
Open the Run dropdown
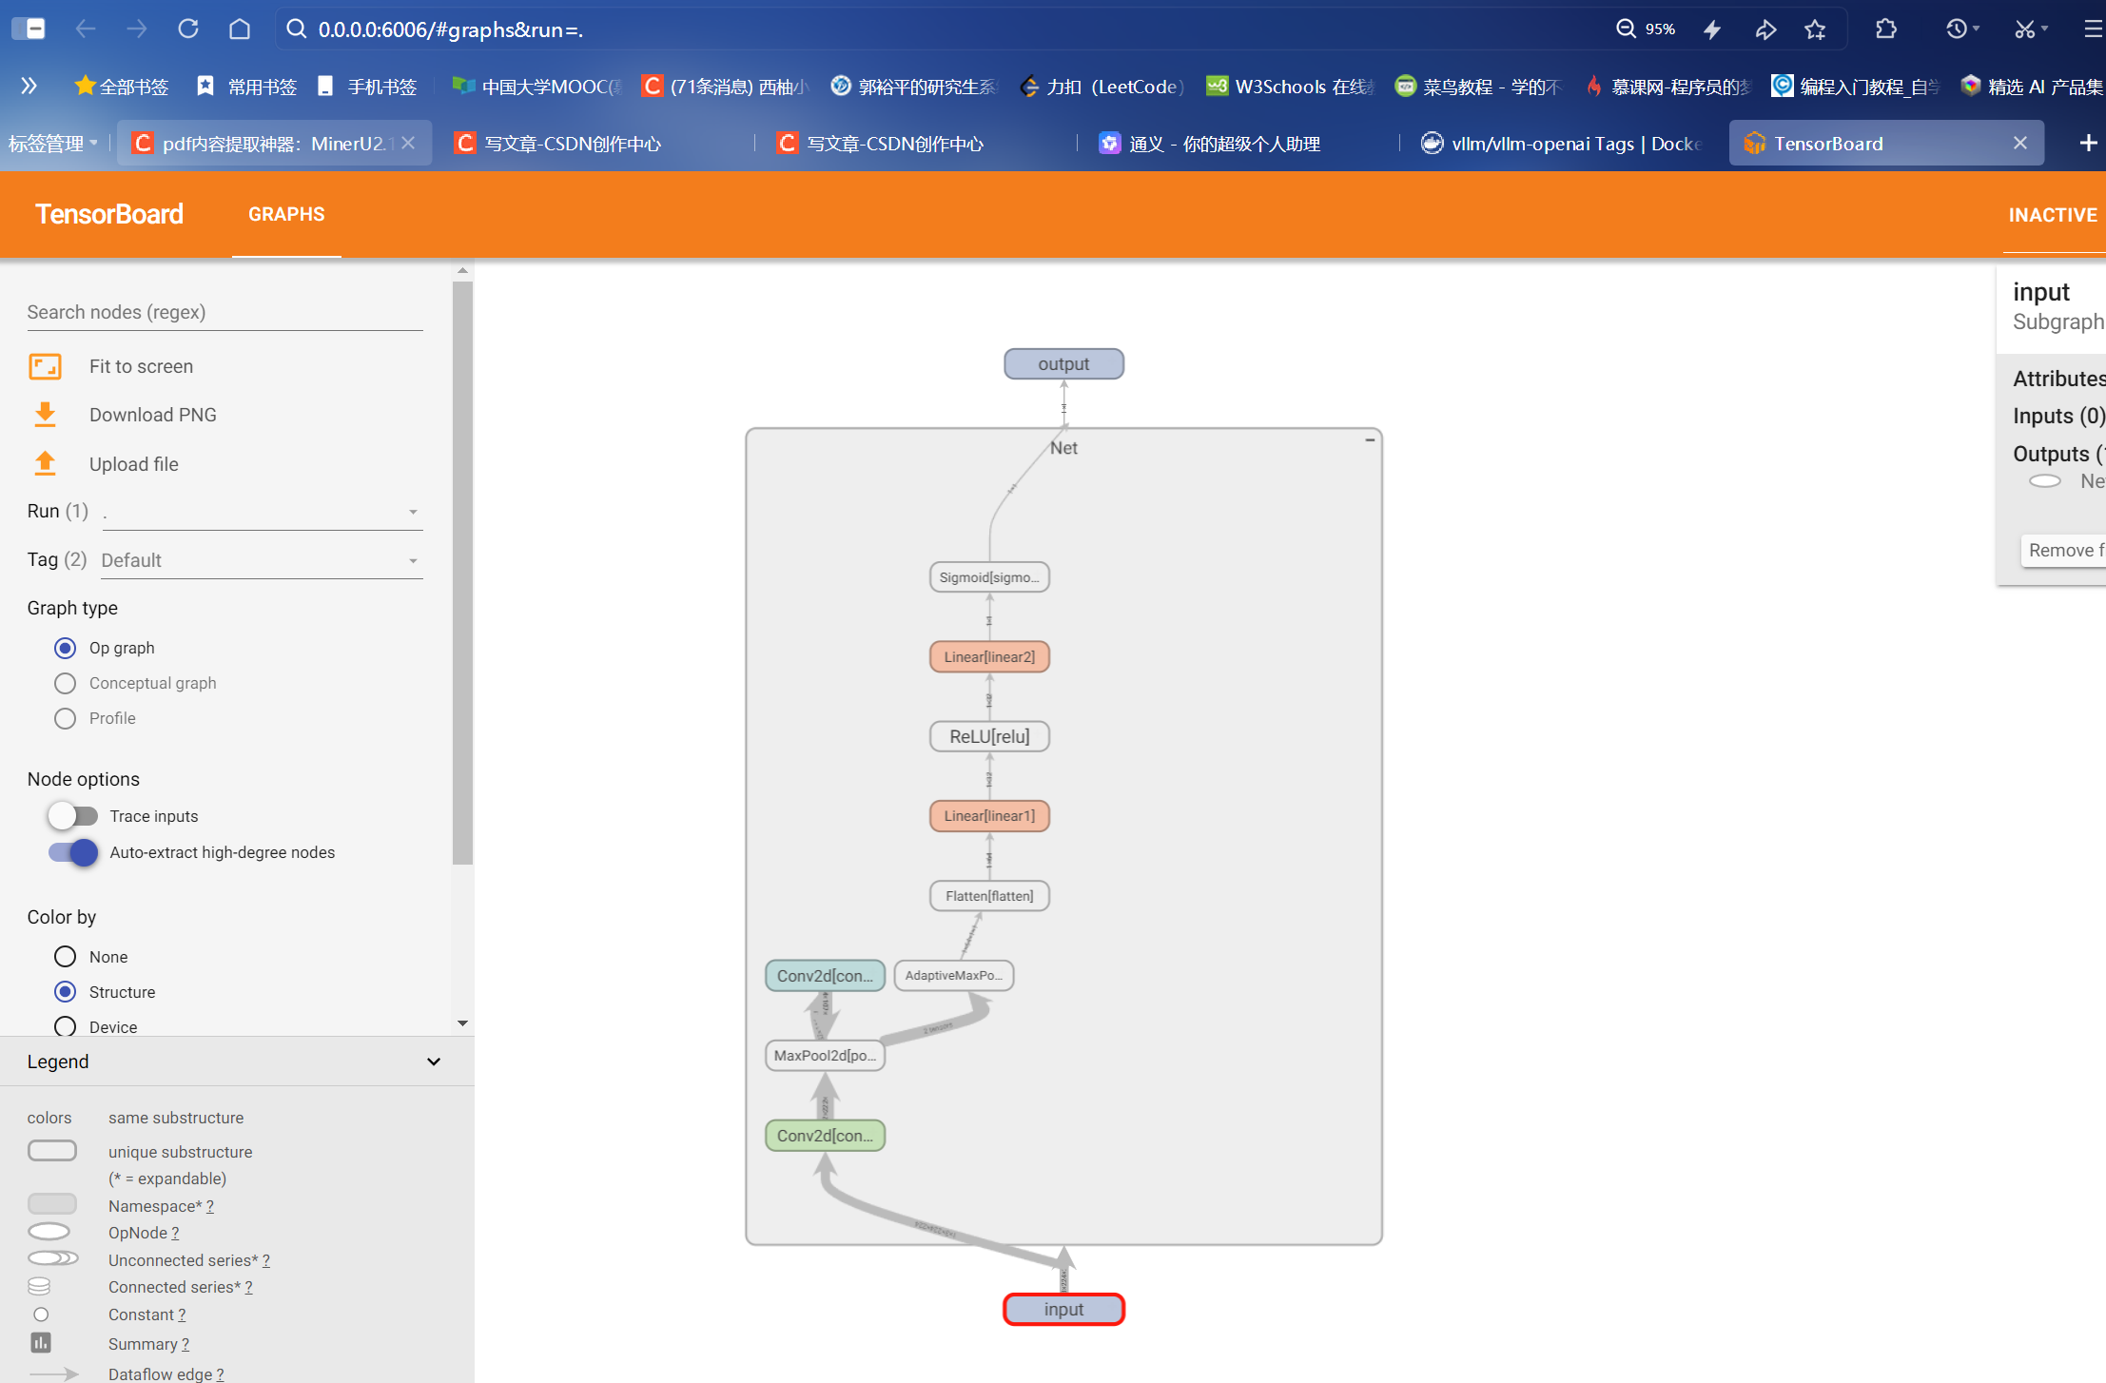point(262,513)
